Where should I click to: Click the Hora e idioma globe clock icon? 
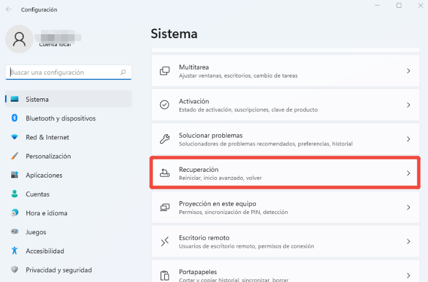pyautogui.click(x=15, y=212)
